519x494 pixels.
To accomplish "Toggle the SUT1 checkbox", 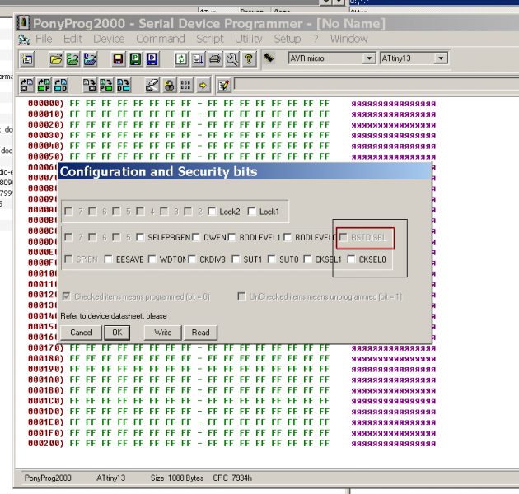I will [x=236, y=259].
